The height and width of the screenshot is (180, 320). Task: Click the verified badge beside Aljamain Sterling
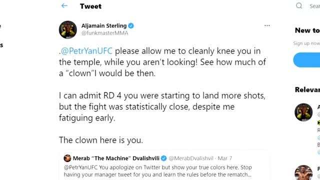pos(131,26)
